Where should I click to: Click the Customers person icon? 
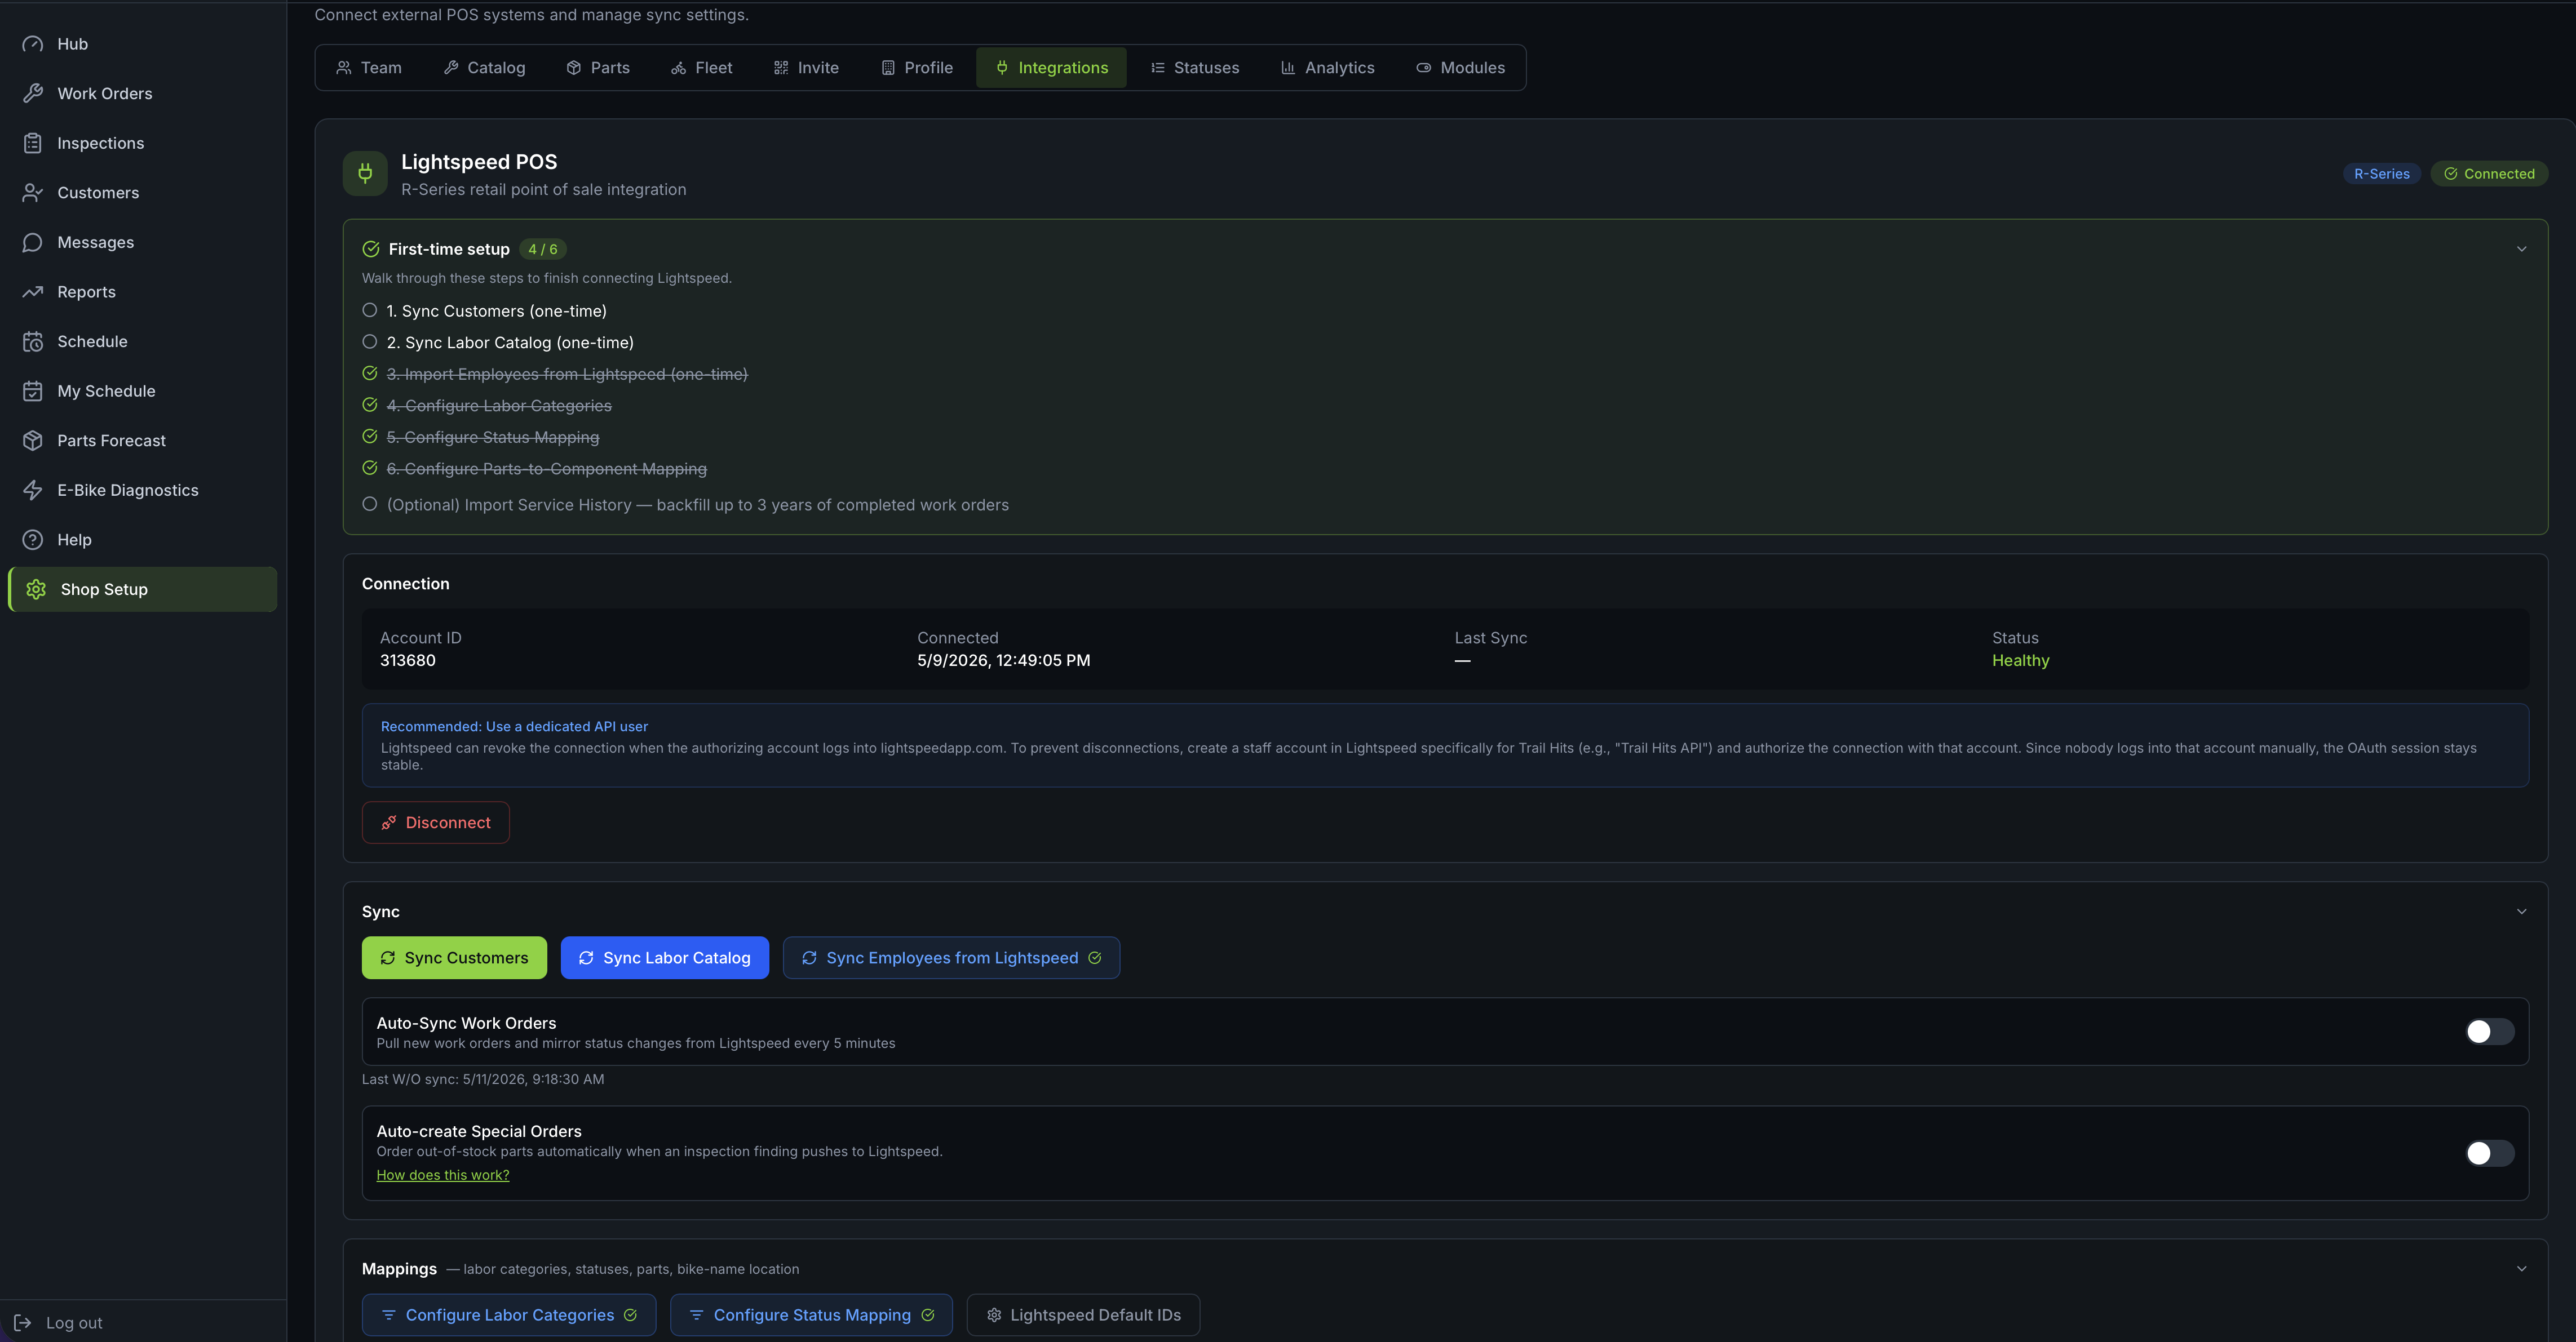click(33, 193)
